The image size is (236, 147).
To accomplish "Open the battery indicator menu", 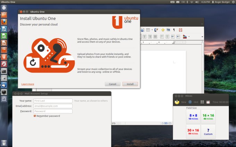I will coord(183,2).
